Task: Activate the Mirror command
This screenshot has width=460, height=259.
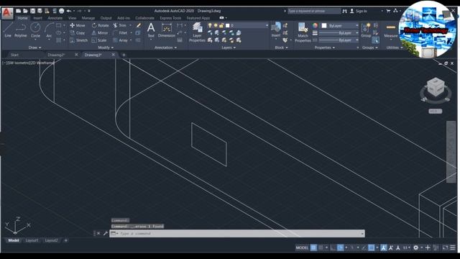Action: point(100,33)
